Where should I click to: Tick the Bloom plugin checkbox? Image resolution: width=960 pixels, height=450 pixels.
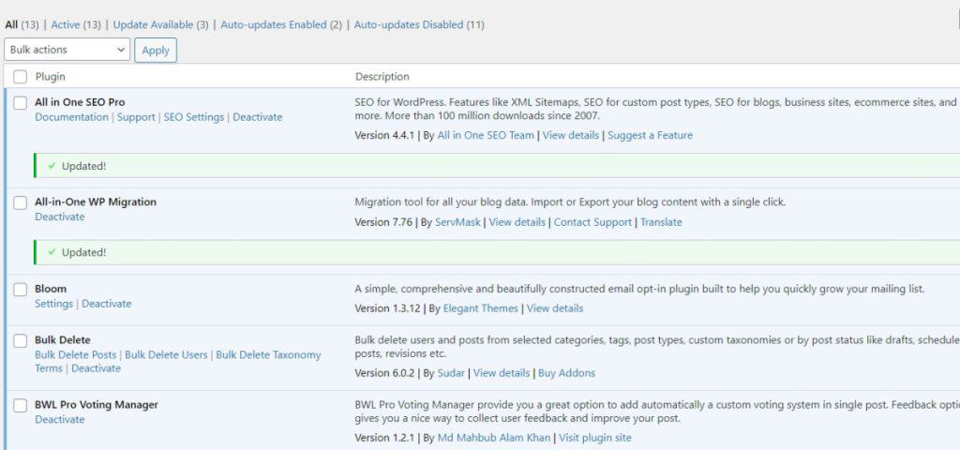click(21, 289)
